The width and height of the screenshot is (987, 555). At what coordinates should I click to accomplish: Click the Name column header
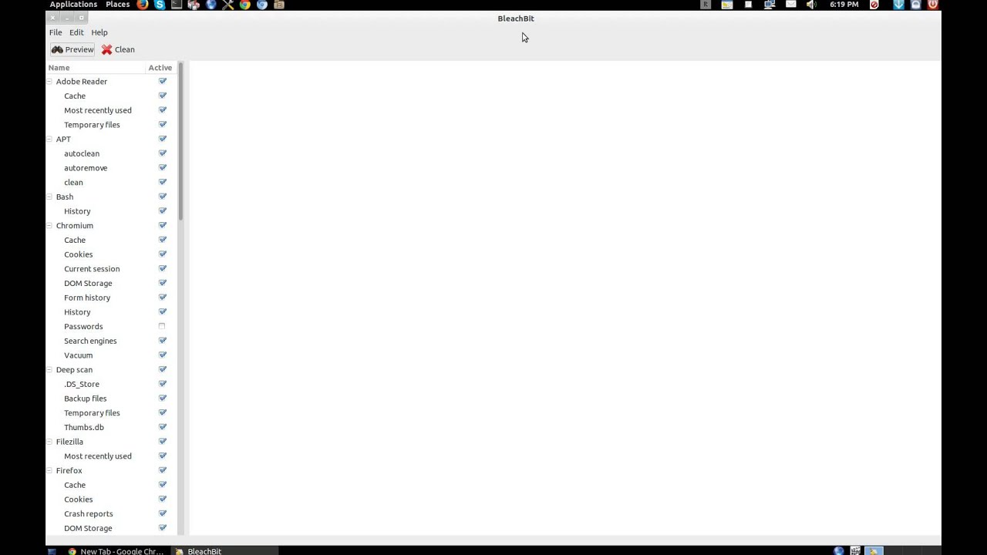[x=96, y=68]
